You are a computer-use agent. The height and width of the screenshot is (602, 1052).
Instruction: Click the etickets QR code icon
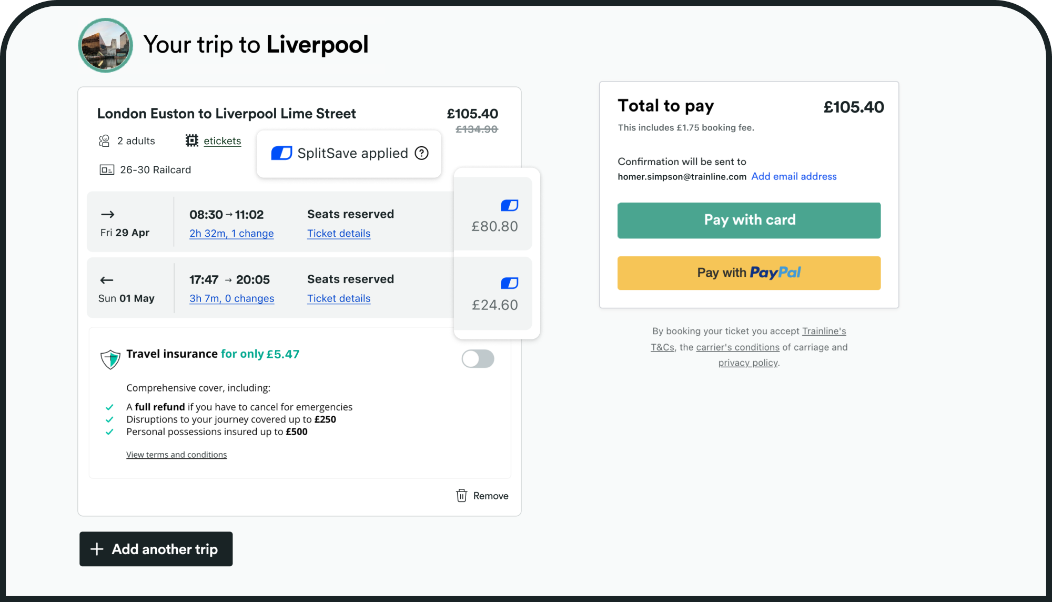pos(192,141)
